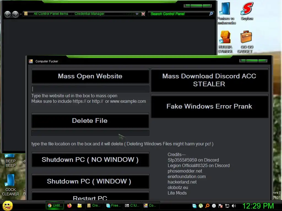Screen dimensions: 282x211
Task: Click the Computer Fucker title bar icon
Action: [x=31, y=61]
